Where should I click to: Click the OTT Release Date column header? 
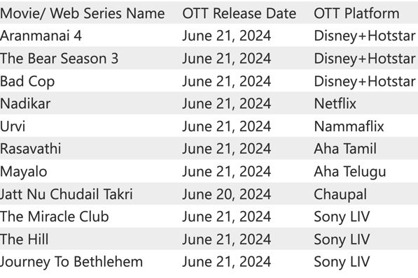pyautogui.click(x=239, y=13)
